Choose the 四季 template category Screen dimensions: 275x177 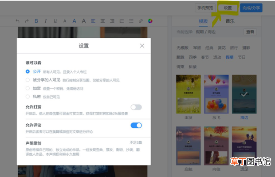coord(193,57)
